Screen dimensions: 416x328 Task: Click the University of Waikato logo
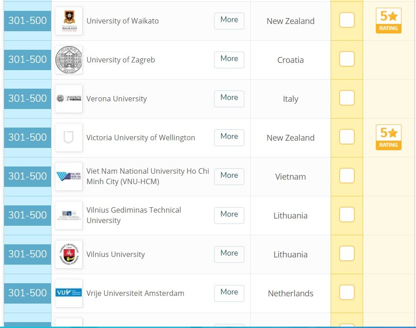coord(69,21)
